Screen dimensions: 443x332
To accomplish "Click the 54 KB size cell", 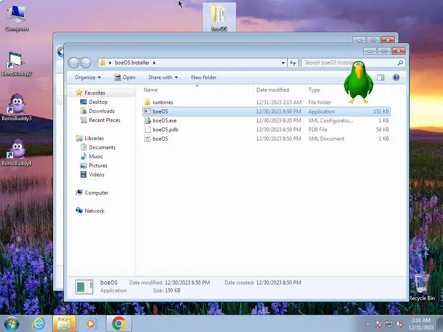I will (x=382, y=130).
